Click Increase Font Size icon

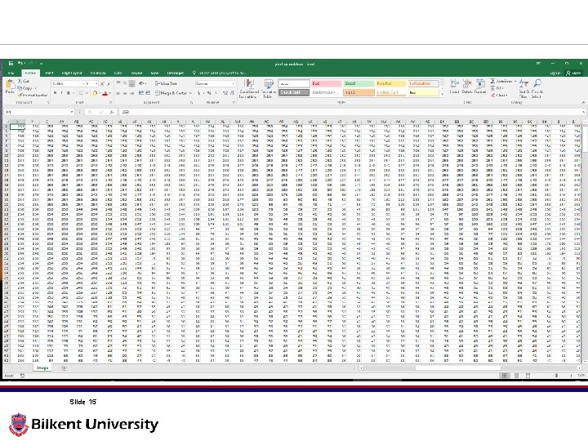tap(102, 83)
